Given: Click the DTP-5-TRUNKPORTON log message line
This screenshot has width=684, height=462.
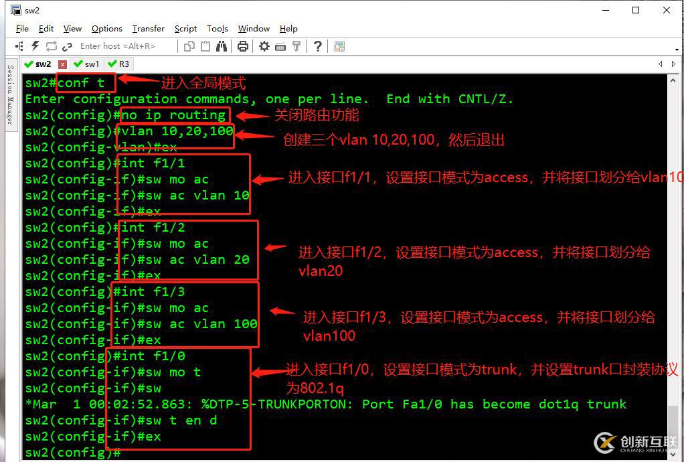Looking at the screenshot, I should [326, 404].
